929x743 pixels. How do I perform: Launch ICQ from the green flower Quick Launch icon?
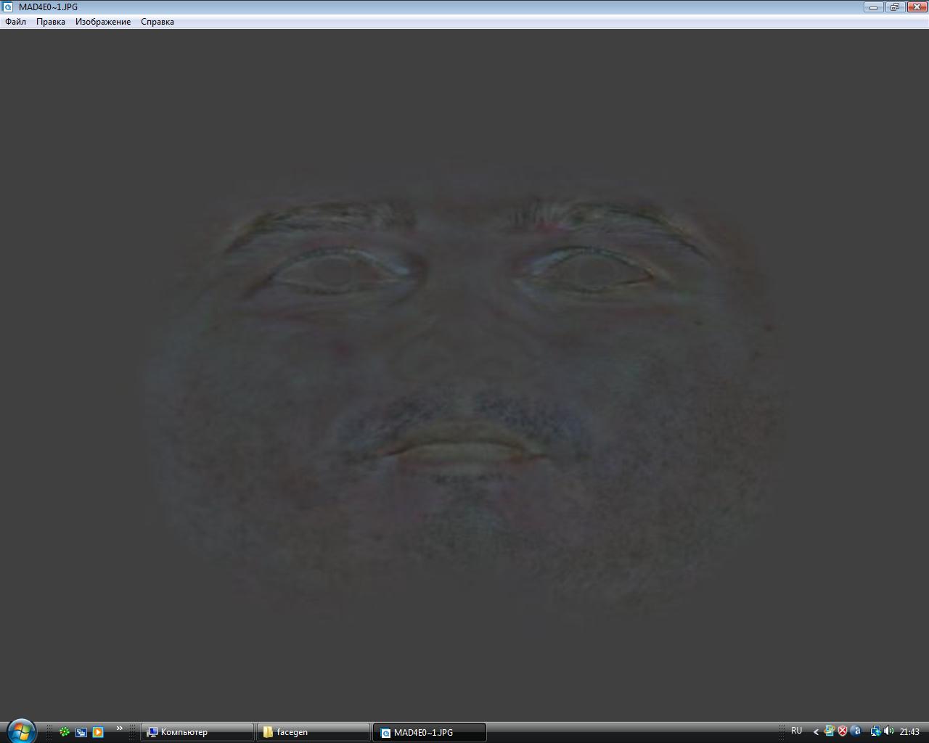point(65,732)
